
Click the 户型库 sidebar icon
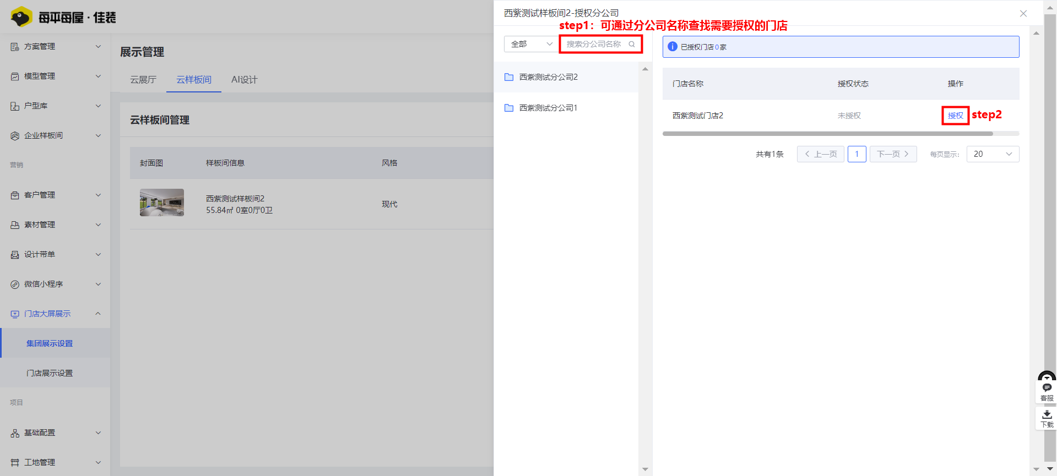coord(15,106)
